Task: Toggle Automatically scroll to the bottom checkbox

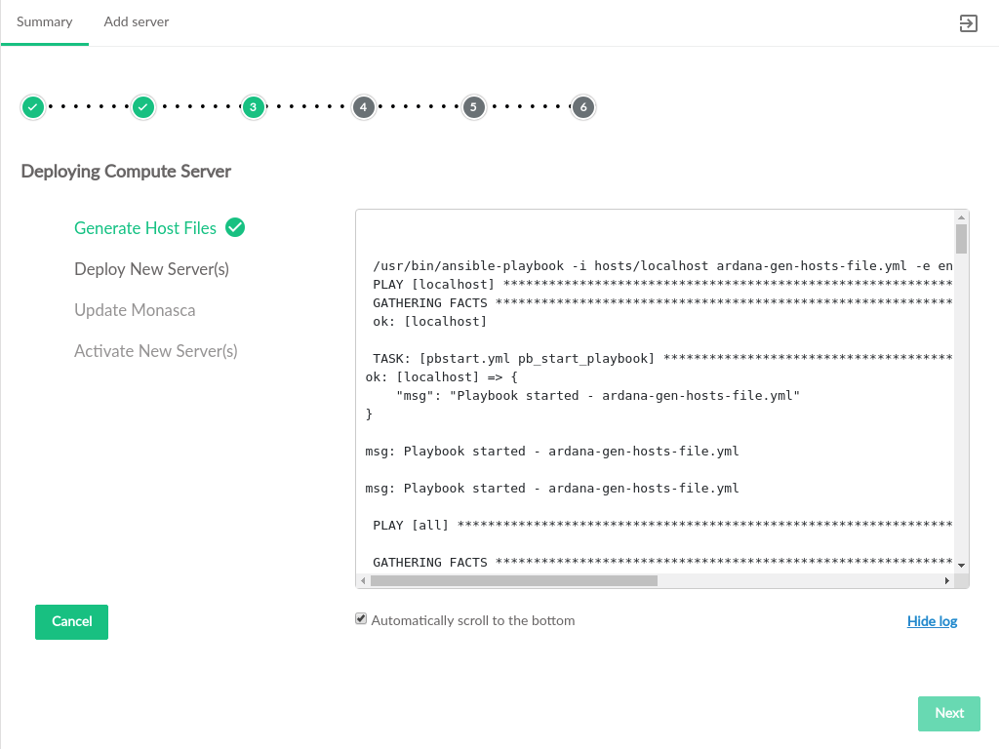Action: tap(361, 619)
